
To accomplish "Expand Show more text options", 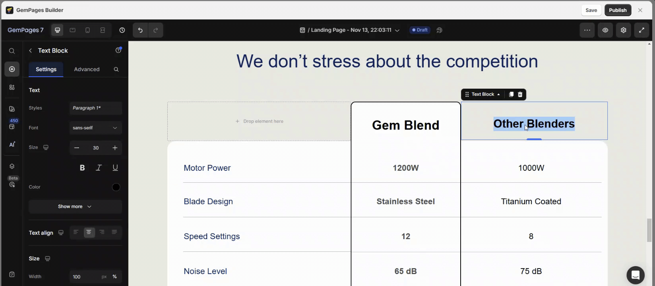I will tap(75, 207).
